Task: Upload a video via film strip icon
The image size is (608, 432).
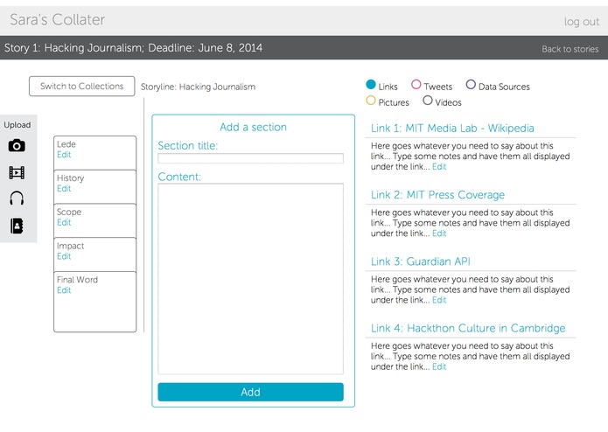Action: coord(17,172)
